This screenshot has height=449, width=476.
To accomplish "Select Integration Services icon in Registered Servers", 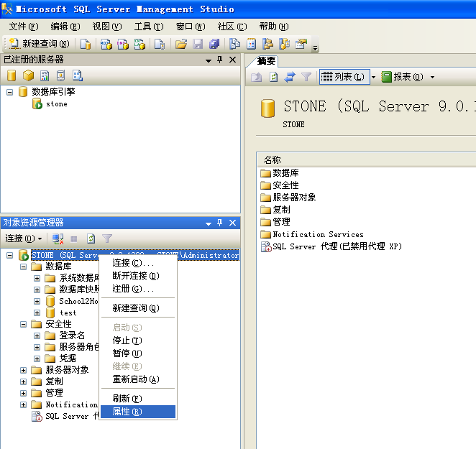I will pos(78,75).
